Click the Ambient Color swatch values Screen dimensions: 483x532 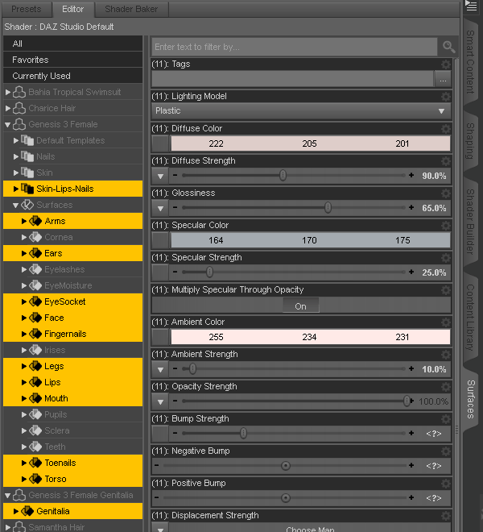[311, 337]
